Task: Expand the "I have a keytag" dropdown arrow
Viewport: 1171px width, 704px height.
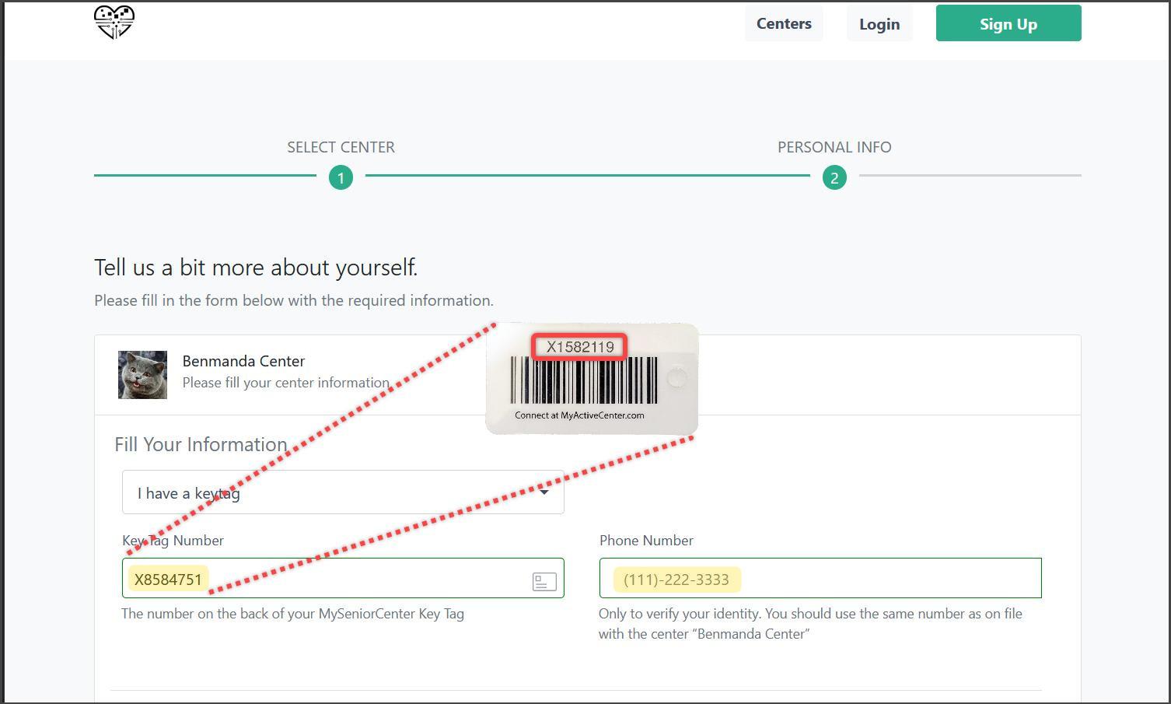Action: pos(544,492)
